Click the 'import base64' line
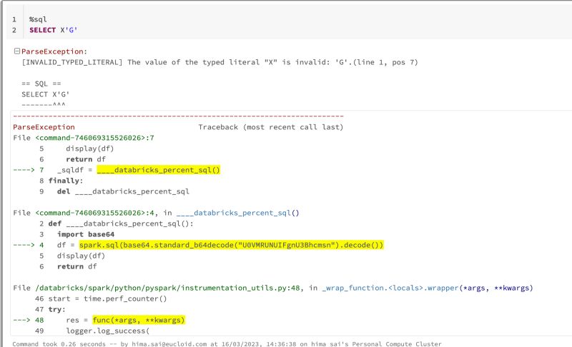Viewport: 572px width, 347px height. pos(86,234)
